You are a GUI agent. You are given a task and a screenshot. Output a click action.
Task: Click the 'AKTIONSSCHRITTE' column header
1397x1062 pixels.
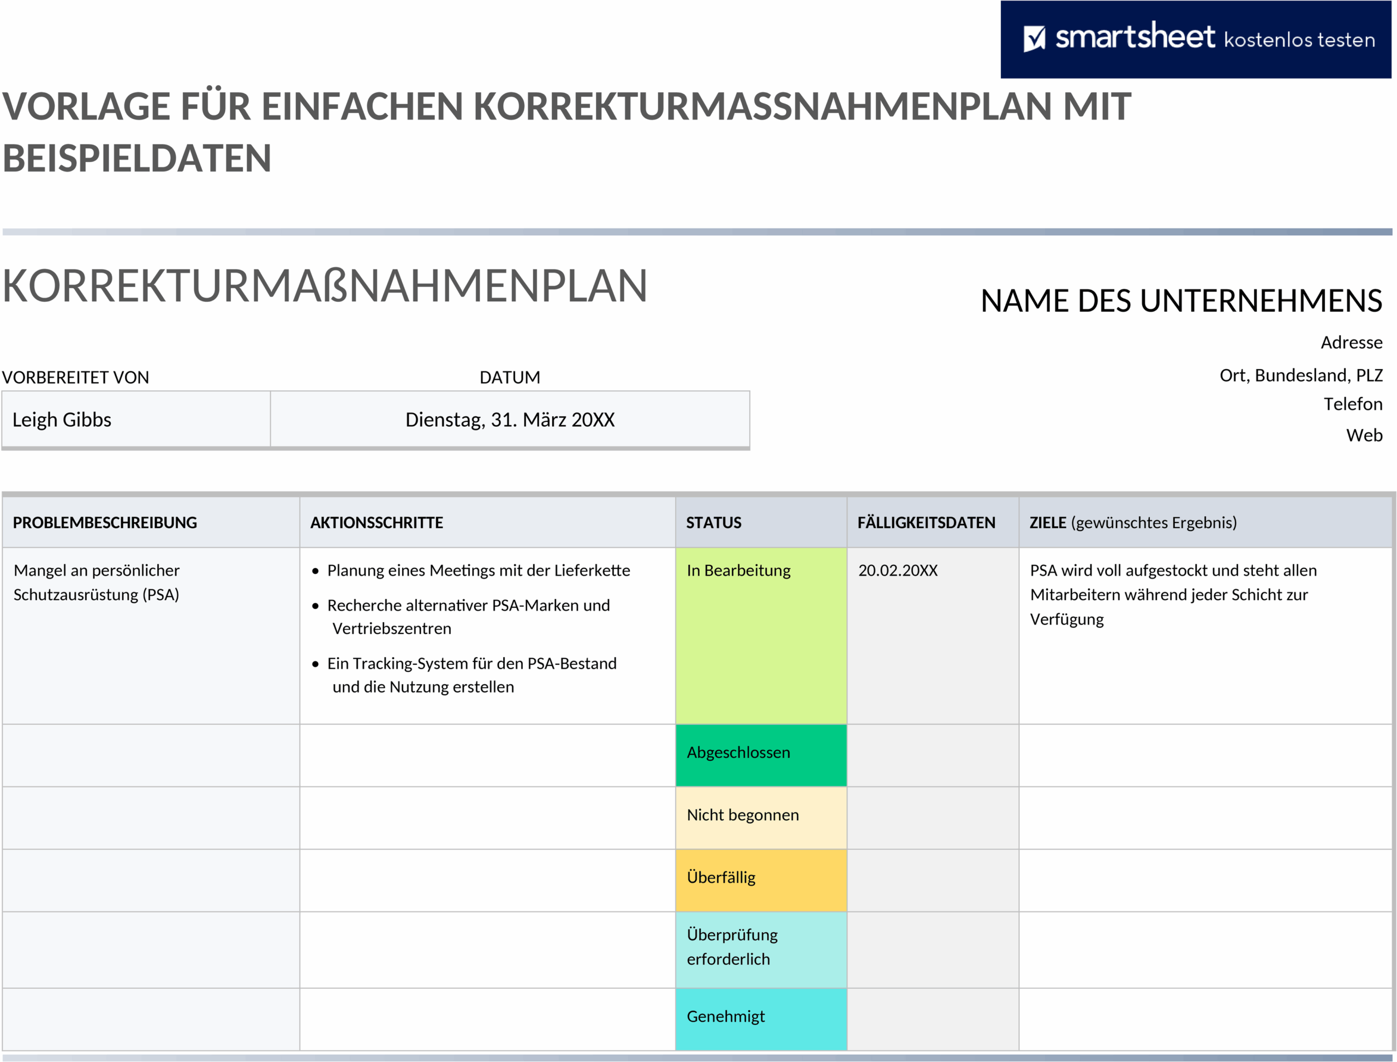pos(487,522)
